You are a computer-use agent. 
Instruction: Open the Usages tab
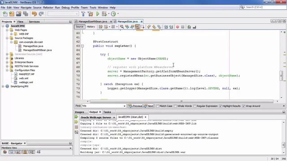coord(79,112)
